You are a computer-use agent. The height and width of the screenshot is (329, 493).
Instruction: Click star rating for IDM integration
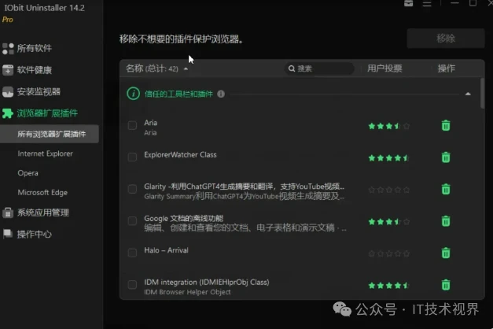pyautogui.click(x=389, y=286)
